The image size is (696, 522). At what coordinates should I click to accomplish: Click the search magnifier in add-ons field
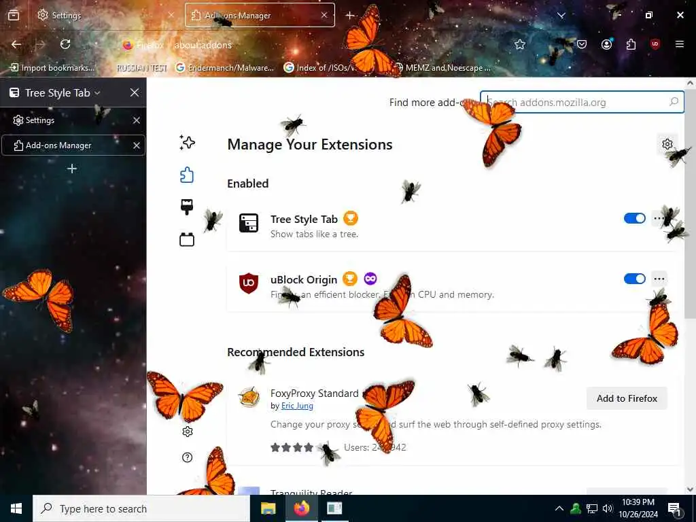click(x=674, y=102)
